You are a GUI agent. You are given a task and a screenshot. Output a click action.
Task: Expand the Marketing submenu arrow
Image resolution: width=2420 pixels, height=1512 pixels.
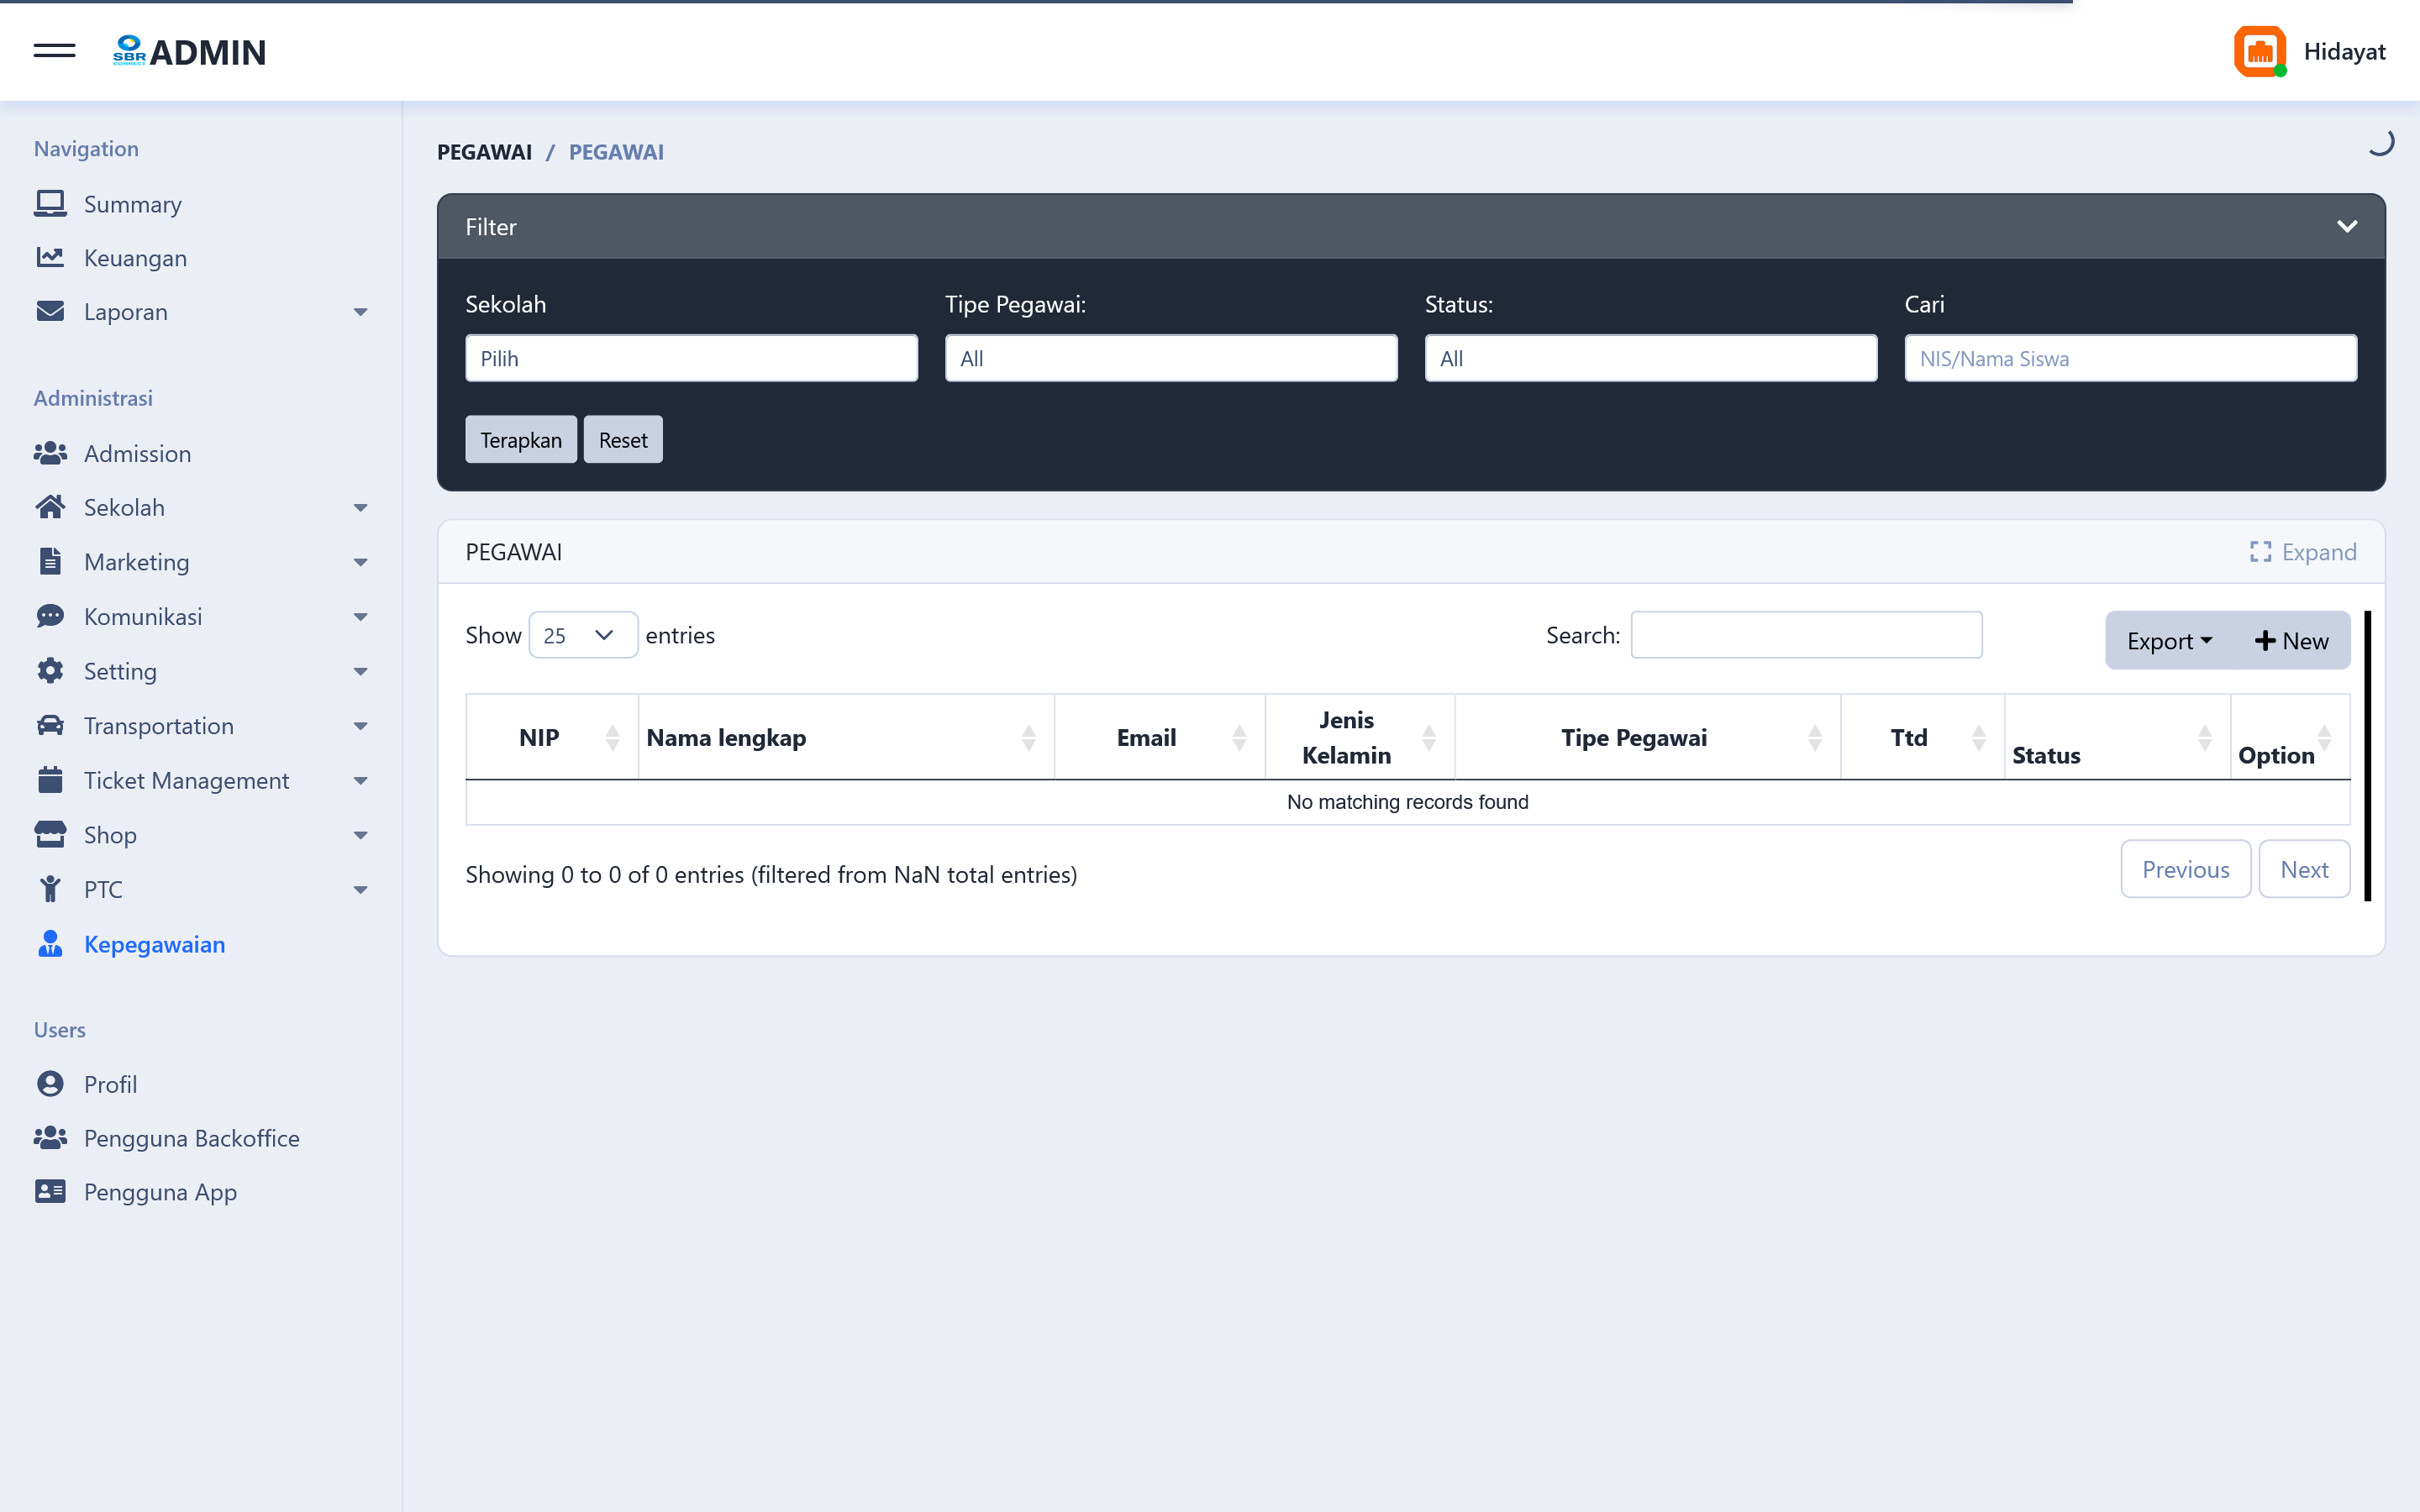pos(361,563)
